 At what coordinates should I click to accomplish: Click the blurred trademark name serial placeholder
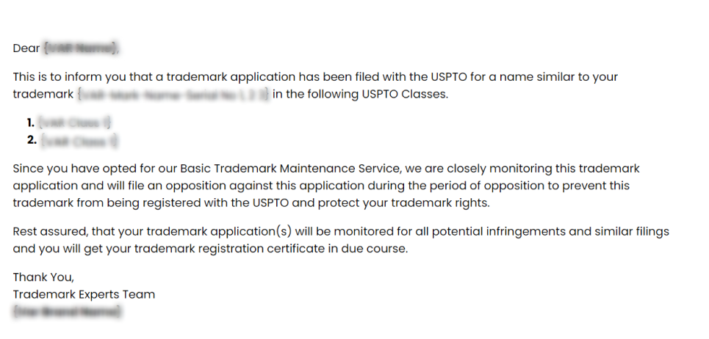point(173,94)
